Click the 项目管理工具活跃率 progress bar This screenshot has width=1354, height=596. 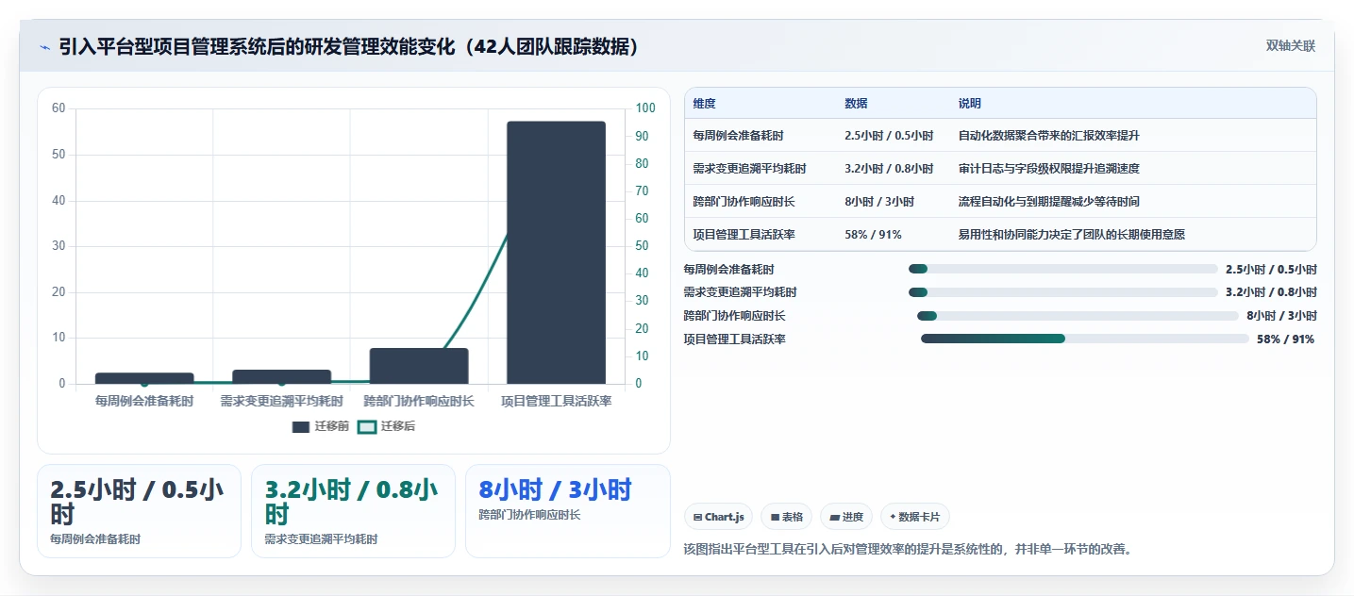coord(1085,339)
